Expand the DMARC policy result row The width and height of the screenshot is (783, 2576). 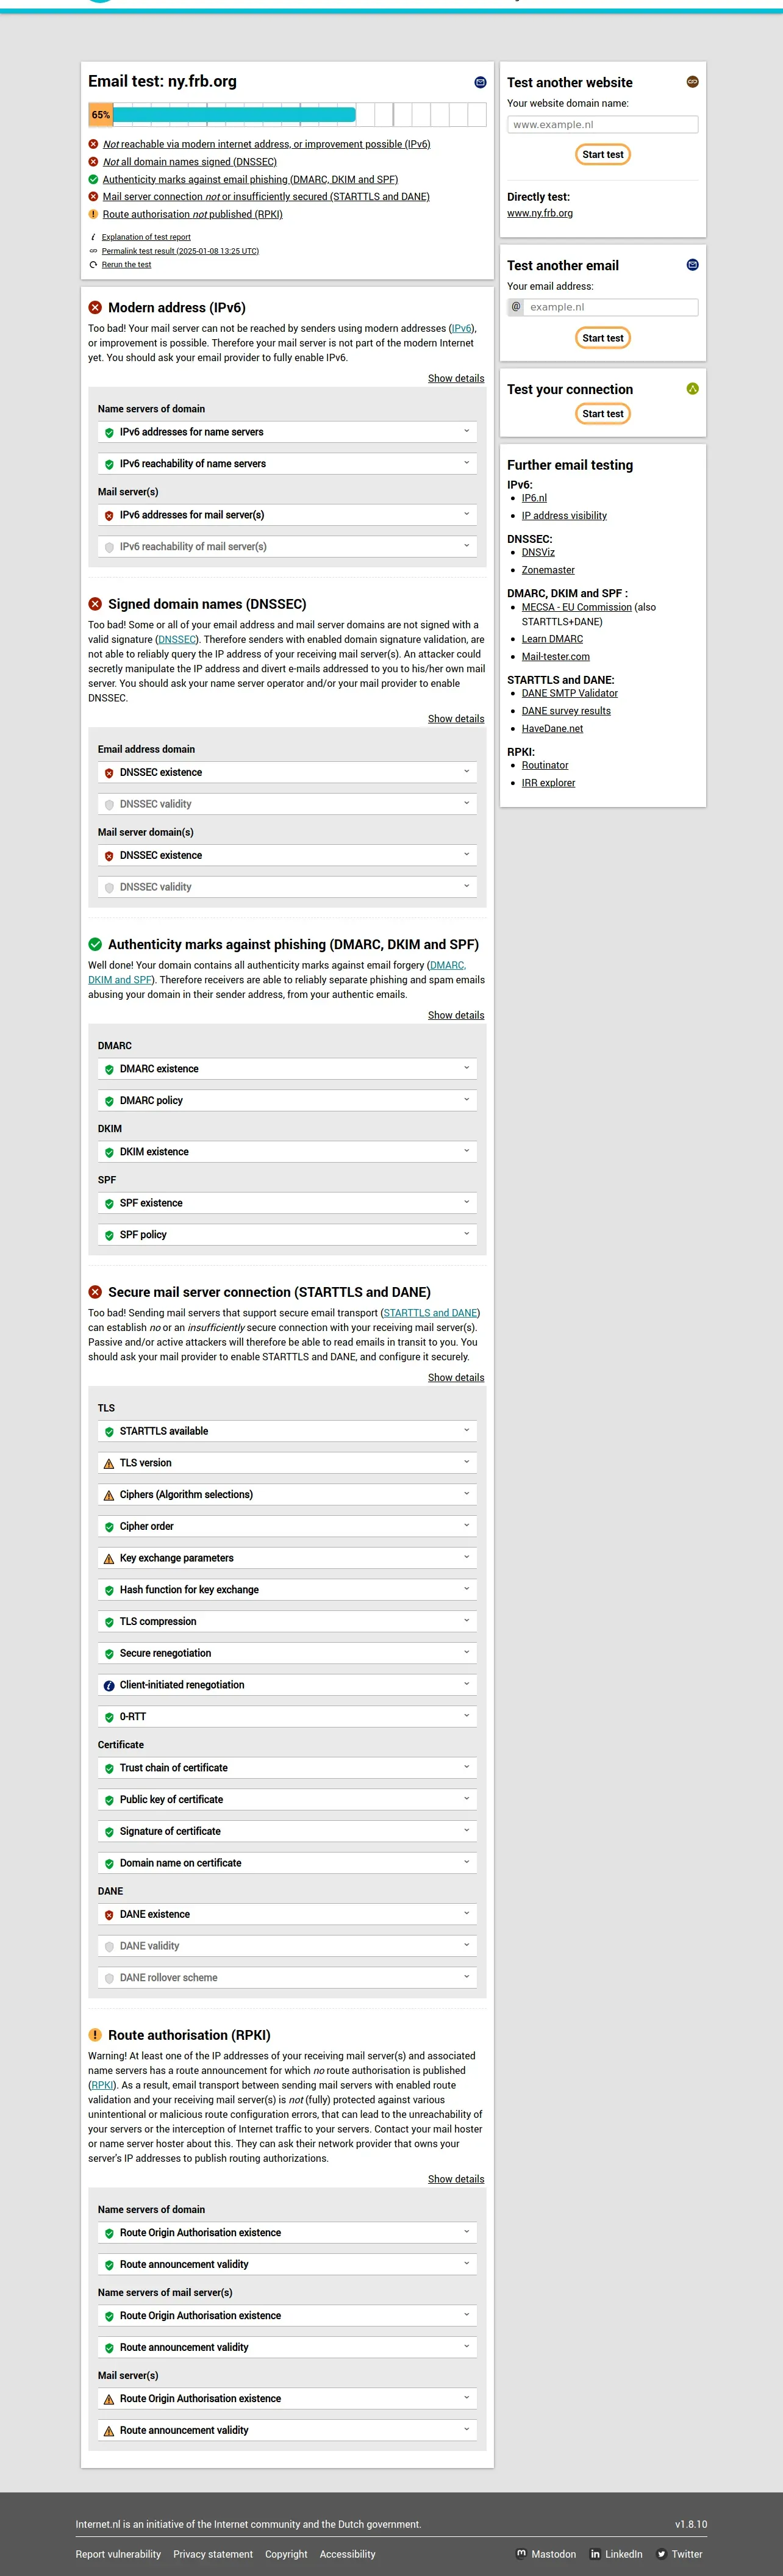(287, 1100)
